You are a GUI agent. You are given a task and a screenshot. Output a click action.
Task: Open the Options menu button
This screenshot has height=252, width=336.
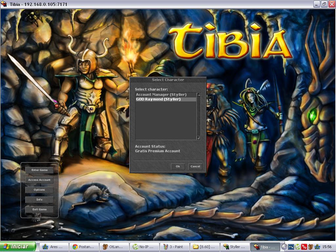39,190
